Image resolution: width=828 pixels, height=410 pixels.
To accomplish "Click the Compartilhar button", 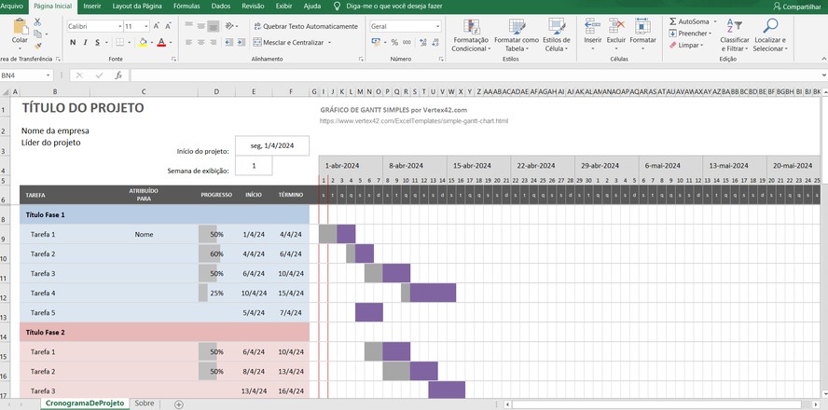I will (x=795, y=7).
